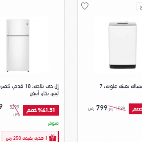This screenshot has width=142, height=142.
Task: Open the top-load washing machine image
Action: pyautogui.click(x=122, y=45)
